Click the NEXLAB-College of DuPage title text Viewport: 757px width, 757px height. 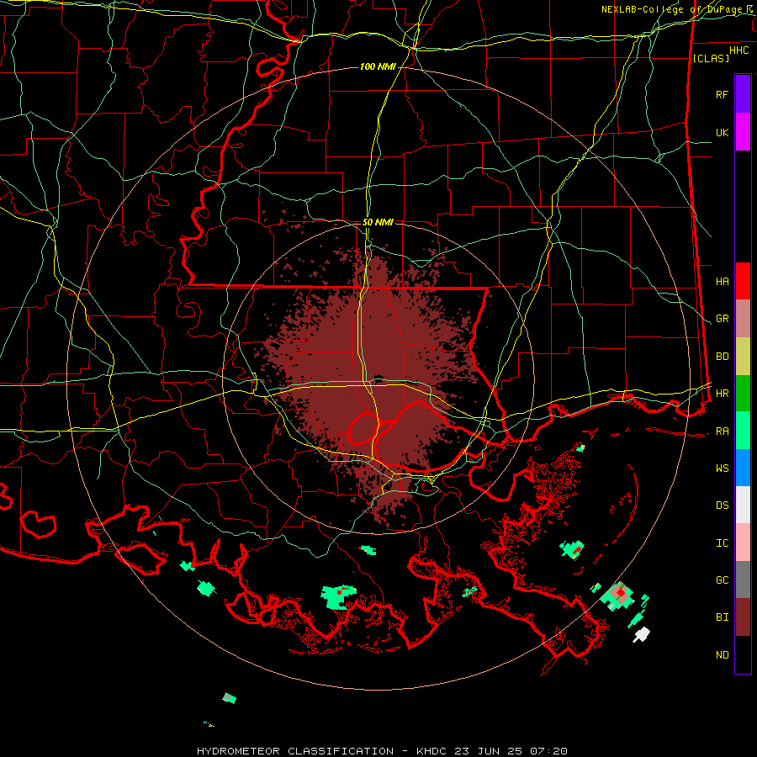point(671,9)
